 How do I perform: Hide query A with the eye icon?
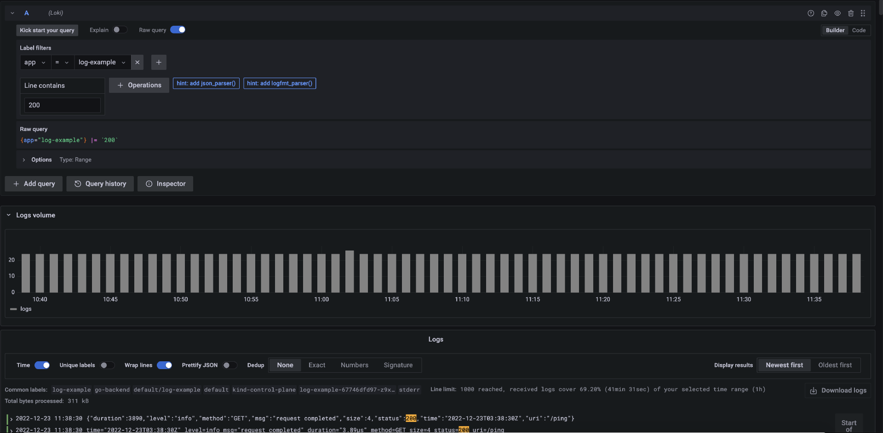click(x=837, y=13)
